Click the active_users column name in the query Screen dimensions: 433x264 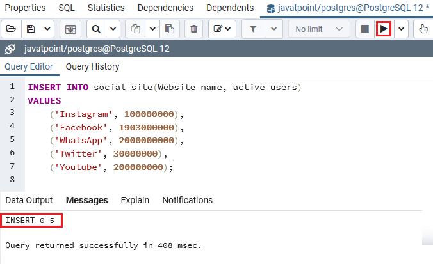click(265, 88)
